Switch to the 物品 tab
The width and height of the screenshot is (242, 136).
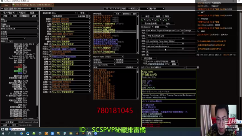tap(24, 16)
